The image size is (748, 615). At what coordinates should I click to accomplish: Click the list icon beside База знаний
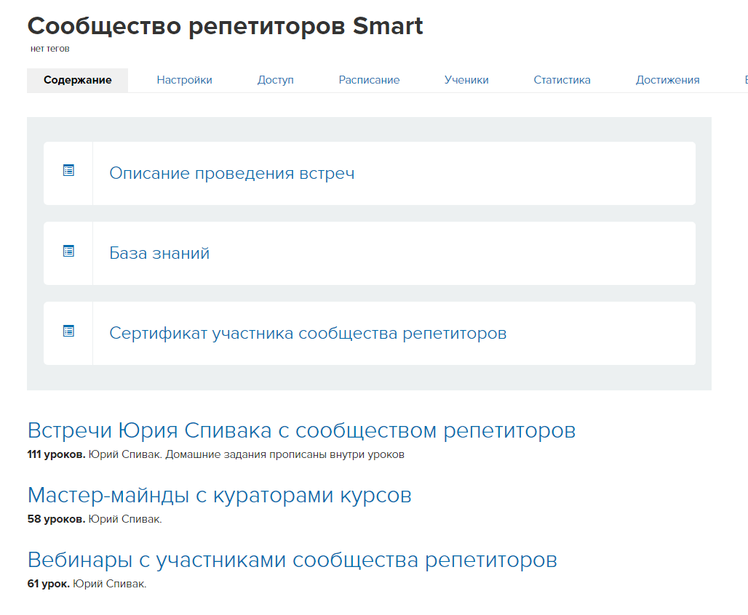[x=68, y=251]
